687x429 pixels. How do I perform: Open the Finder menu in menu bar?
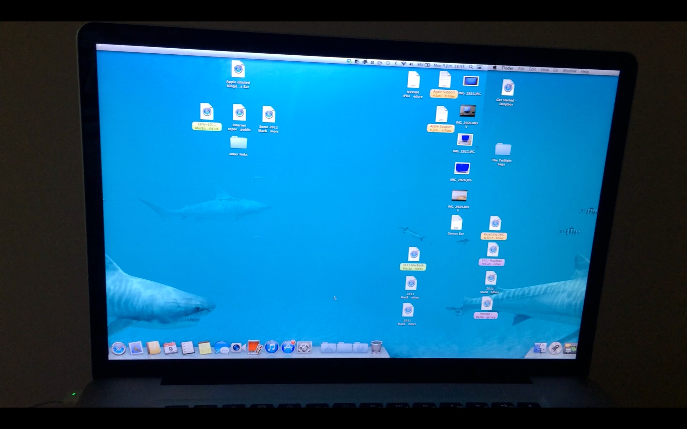click(x=507, y=68)
